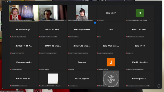
Task: Select the active speaker video in red jacket
Action: (x=24, y=13)
